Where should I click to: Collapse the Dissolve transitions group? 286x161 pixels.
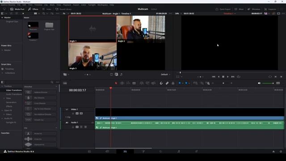click(56, 87)
